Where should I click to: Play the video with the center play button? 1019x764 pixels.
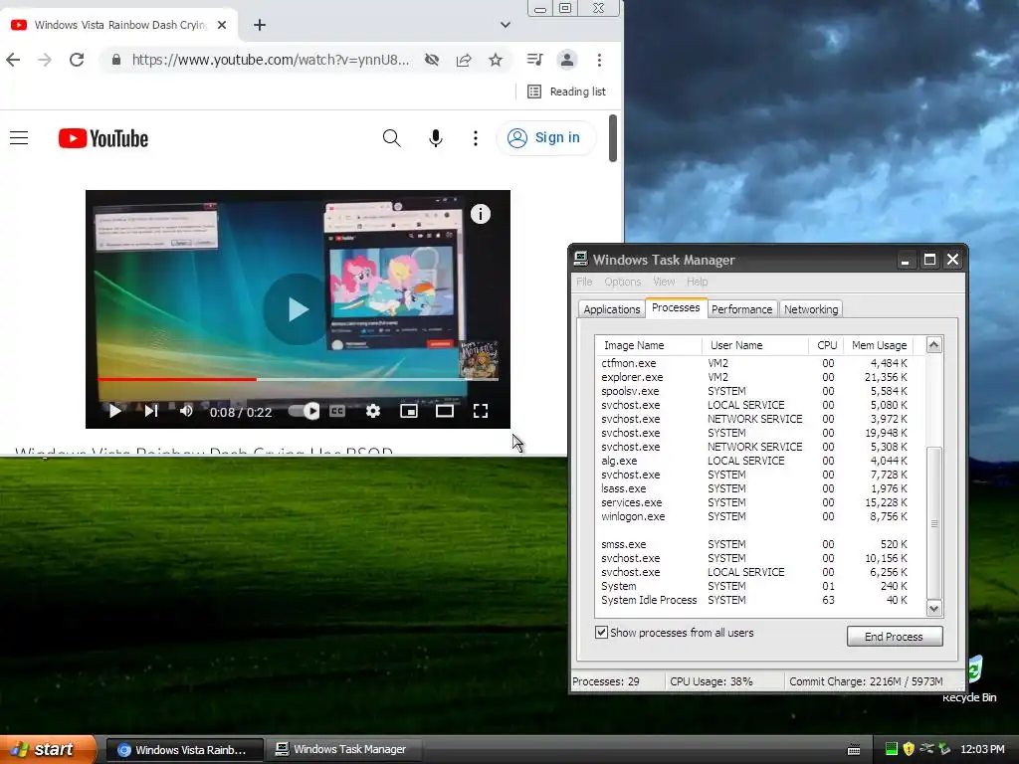pyautogui.click(x=298, y=309)
